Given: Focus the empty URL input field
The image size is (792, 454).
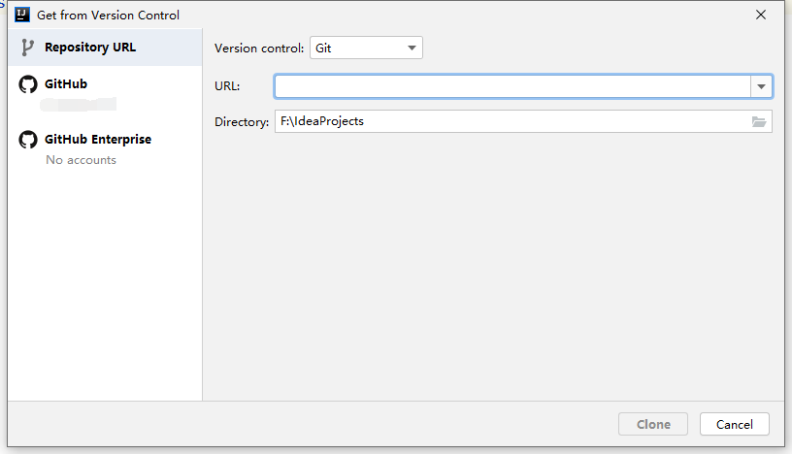Looking at the screenshot, I should click(512, 86).
